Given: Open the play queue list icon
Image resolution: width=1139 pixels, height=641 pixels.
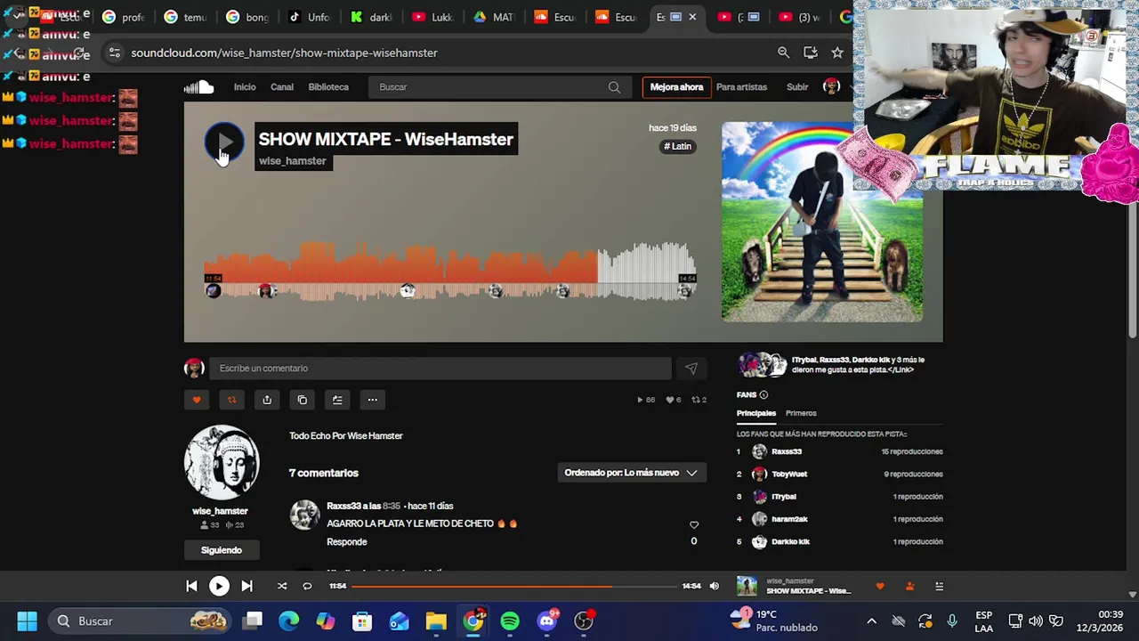Looking at the screenshot, I should [x=939, y=586].
